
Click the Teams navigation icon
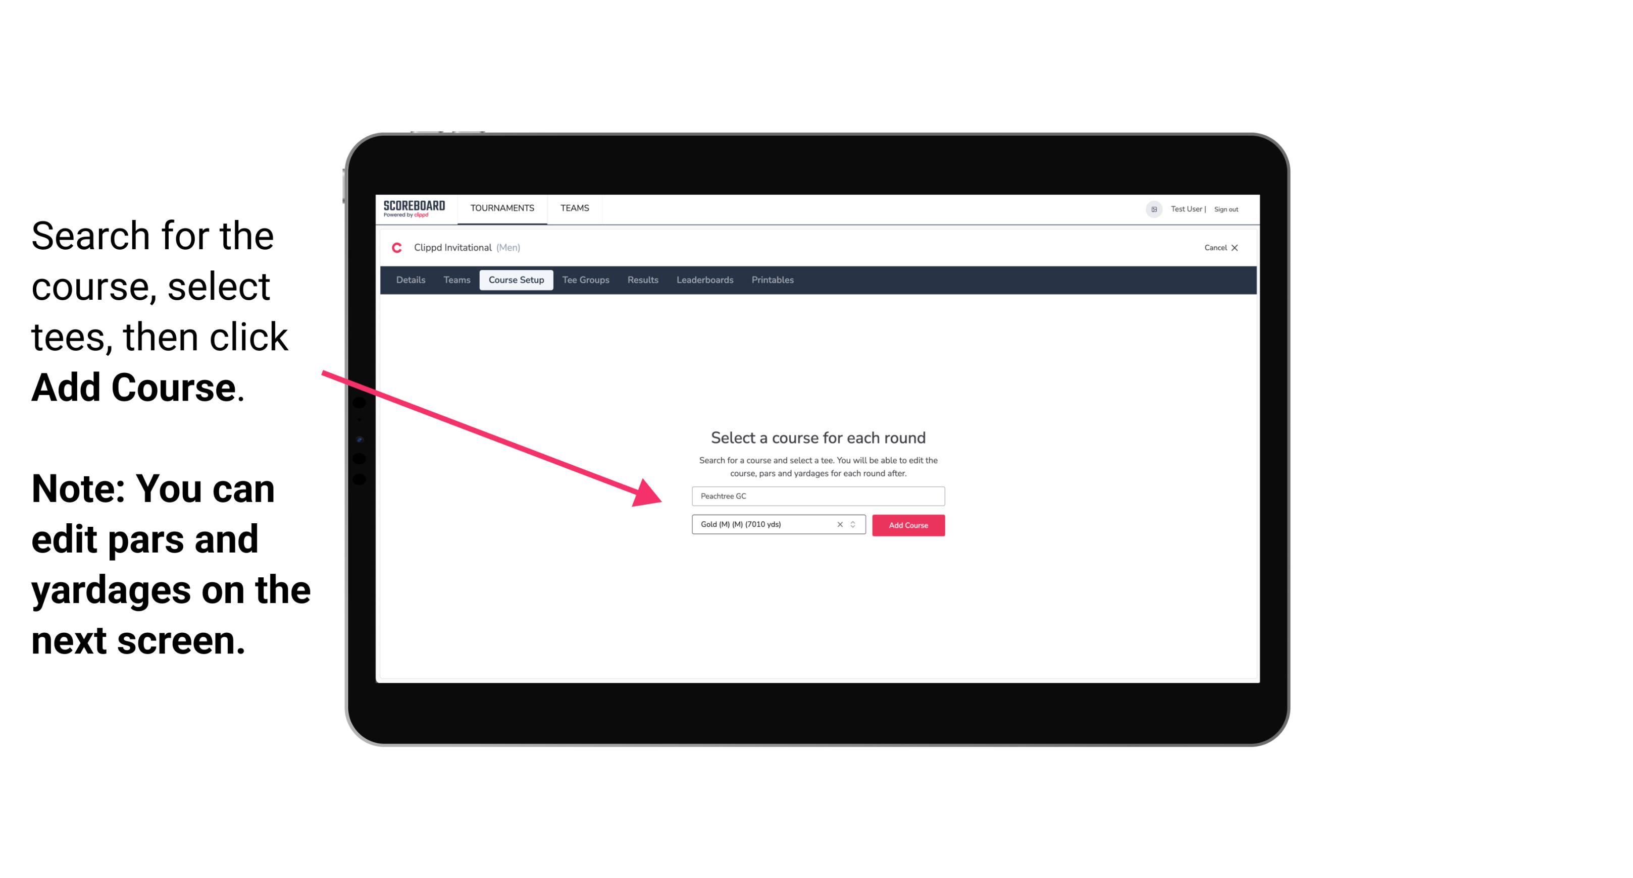573,207
